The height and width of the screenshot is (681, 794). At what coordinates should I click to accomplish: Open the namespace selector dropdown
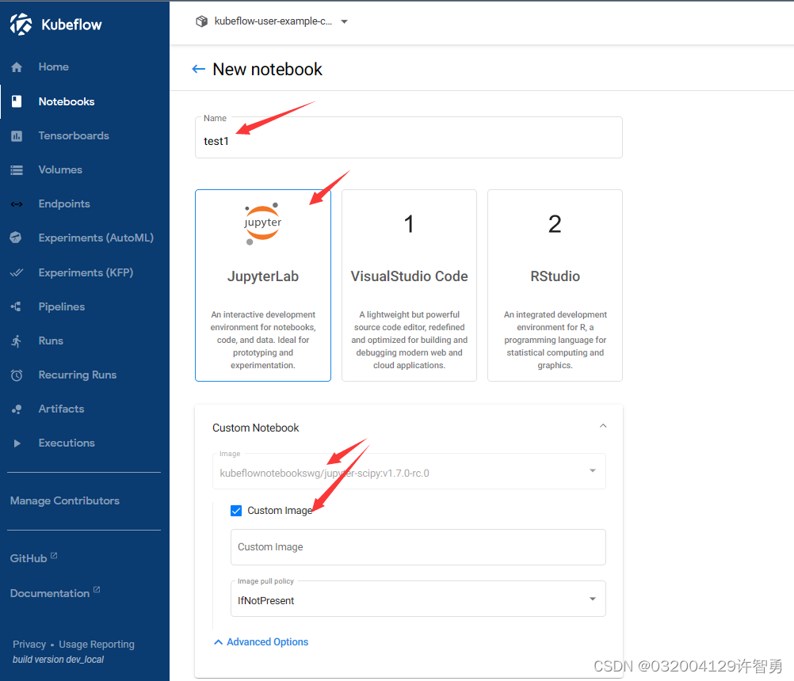coord(272,21)
